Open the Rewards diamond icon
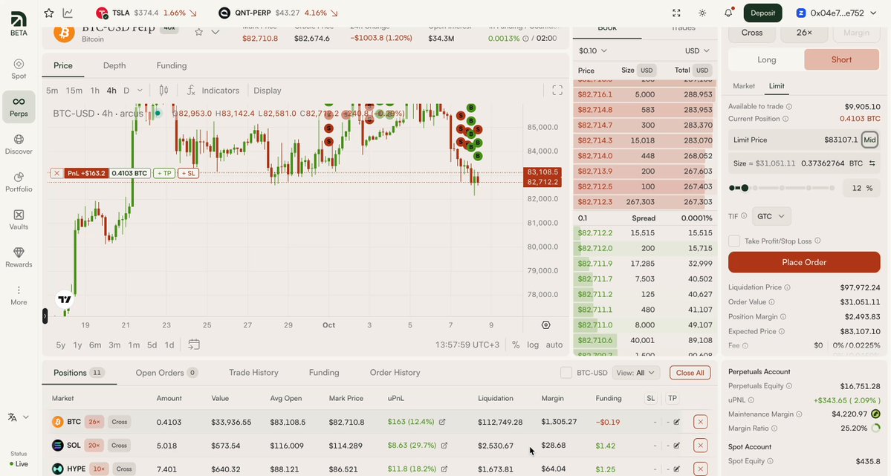This screenshot has width=891, height=476. (19, 252)
